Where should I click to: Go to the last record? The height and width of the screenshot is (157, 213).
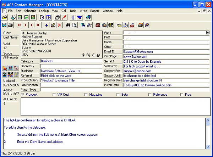pyautogui.click(x=38, y=25)
